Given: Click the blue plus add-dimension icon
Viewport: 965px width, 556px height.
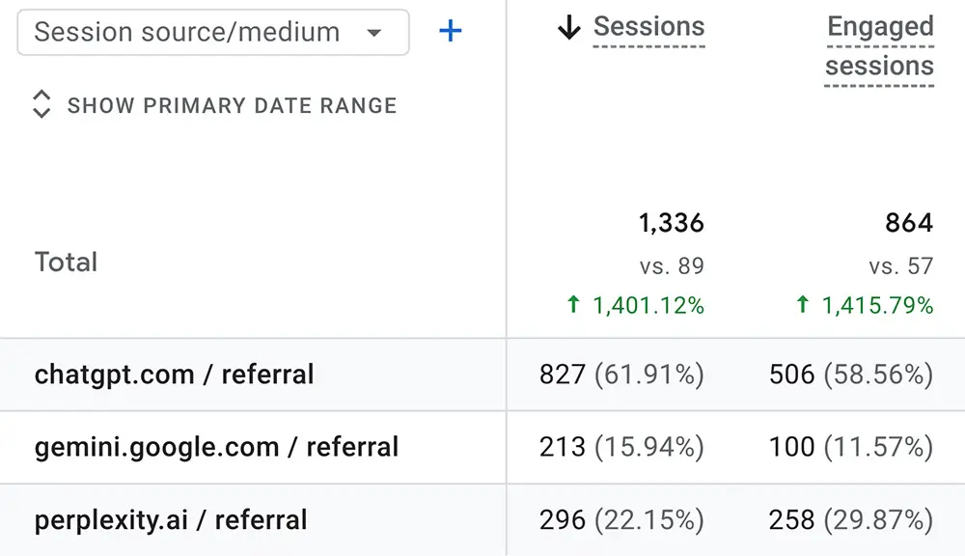Looking at the screenshot, I should [451, 31].
